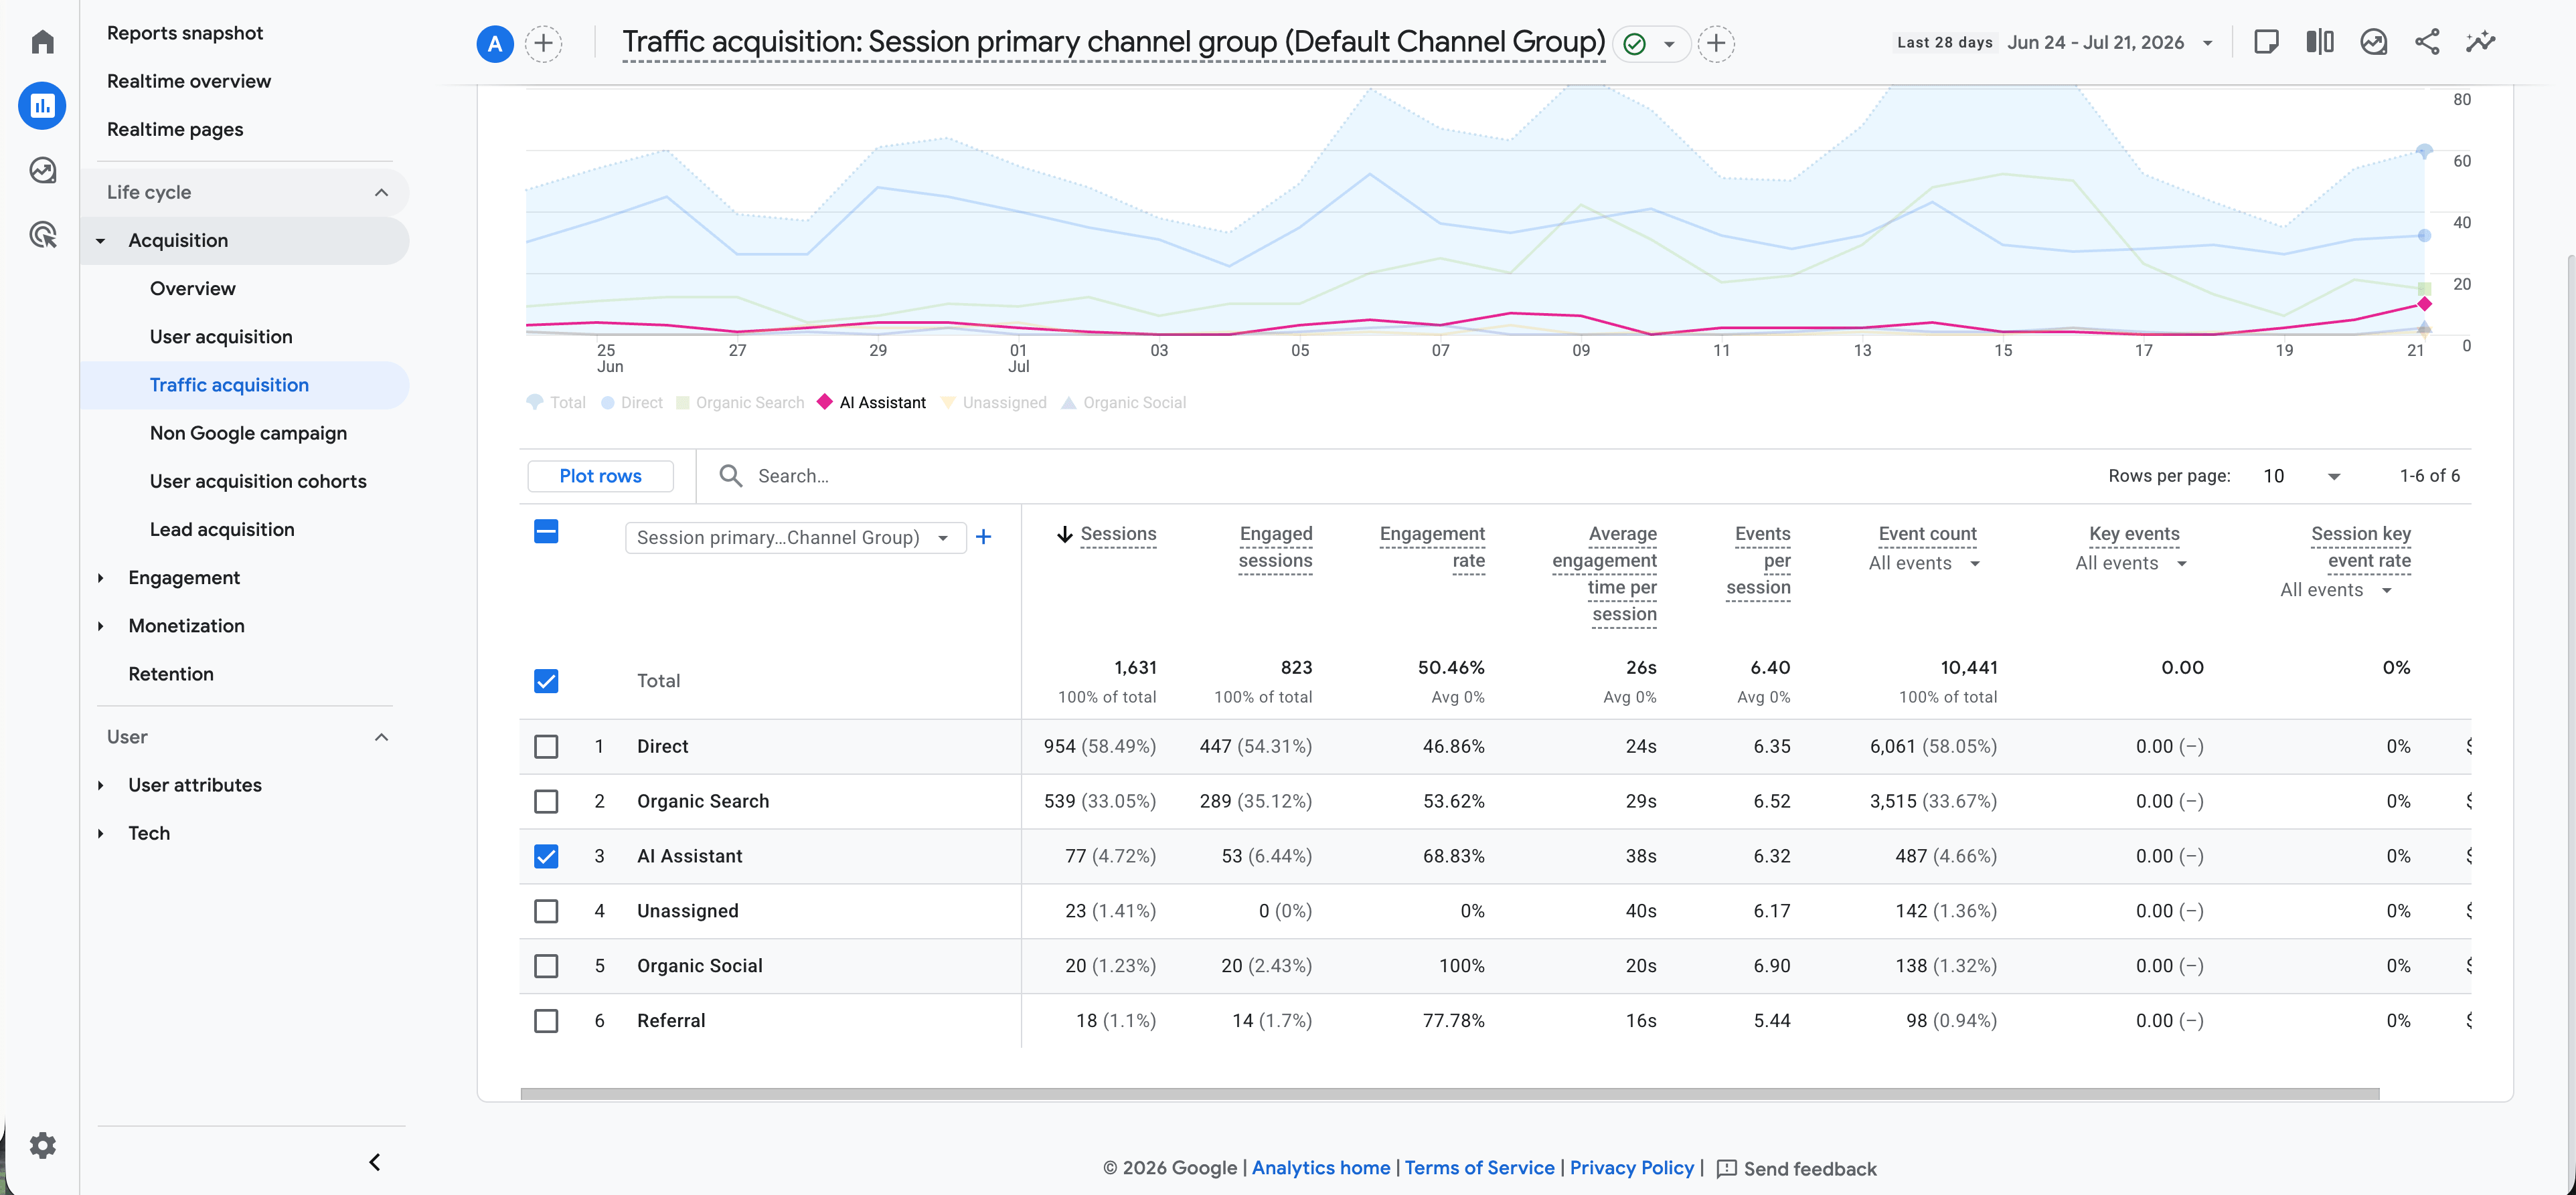Customize report via the chart-edit icon
Screen dimensions: 2576x1195
coord(2373,42)
